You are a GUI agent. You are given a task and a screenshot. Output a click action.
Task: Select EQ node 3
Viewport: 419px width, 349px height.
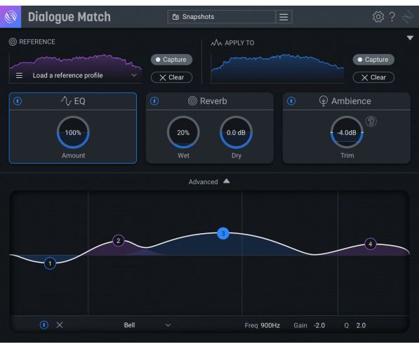click(223, 233)
